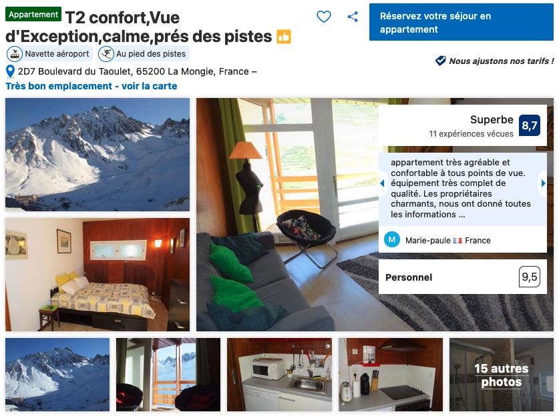Screen dimensions: 559x416
Task: Click the price match checkmark tag icon
Action: (440, 61)
